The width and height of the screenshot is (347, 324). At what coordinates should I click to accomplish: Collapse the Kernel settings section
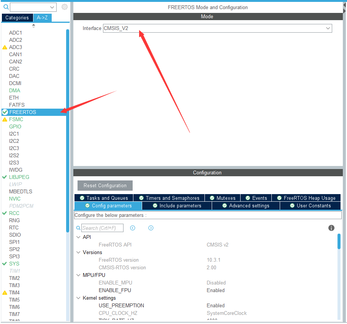pos(78,298)
